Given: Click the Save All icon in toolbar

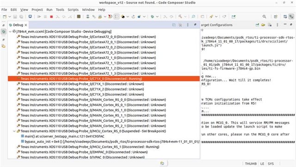Looking at the screenshot, I should tap(21, 17).
